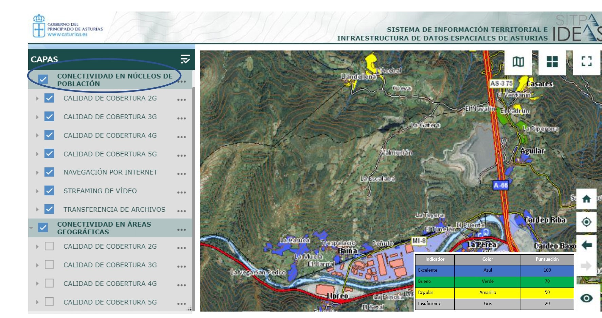The width and height of the screenshot is (602, 318).
Task: Collapse Conectividad en Áreas Geográficas group
Action: 31,228
